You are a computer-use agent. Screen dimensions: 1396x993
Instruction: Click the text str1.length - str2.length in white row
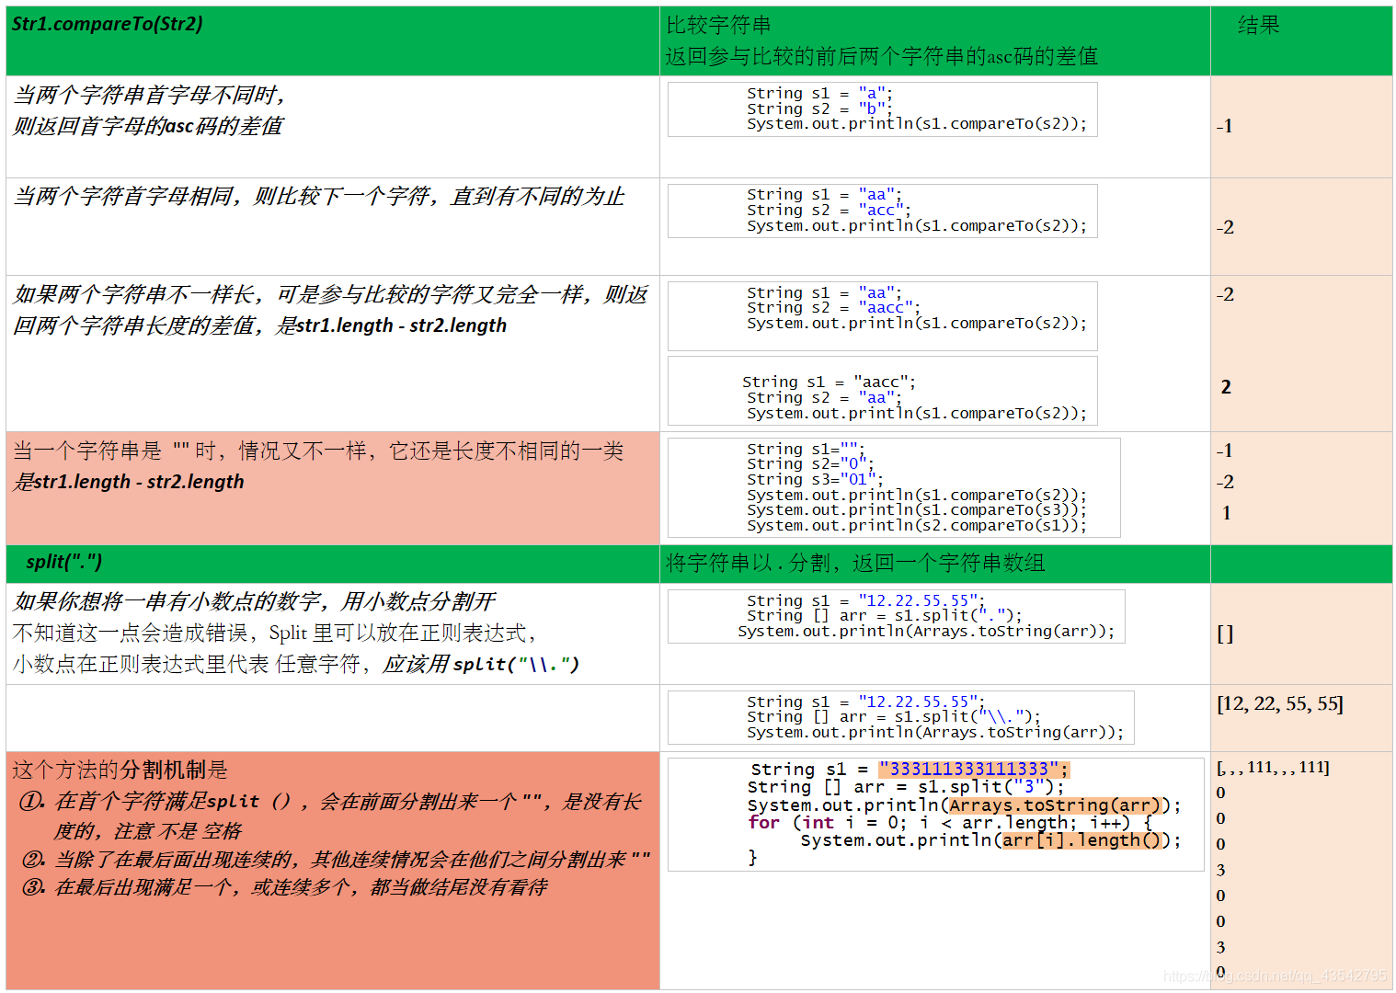pyautogui.click(x=403, y=325)
